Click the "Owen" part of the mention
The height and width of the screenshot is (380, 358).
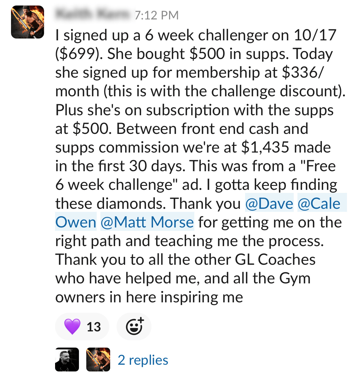coord(76,222)
